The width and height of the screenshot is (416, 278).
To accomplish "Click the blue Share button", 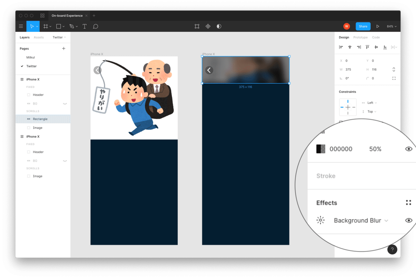I will tap(363, 26).
